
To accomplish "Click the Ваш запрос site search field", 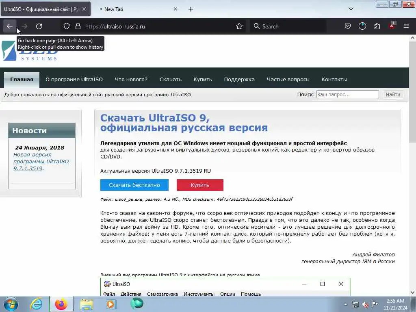I will [348, 94].
